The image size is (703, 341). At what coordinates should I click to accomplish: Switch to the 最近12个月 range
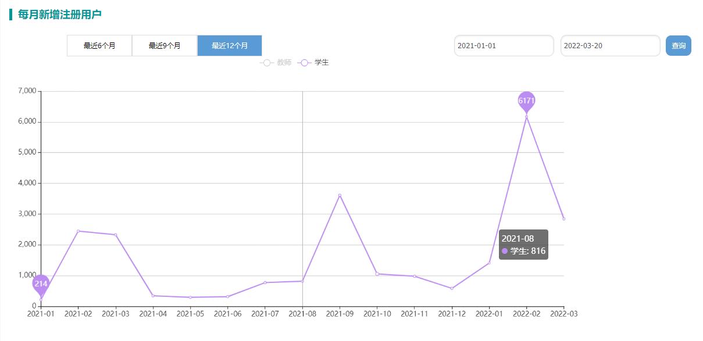tap(230, 46)
